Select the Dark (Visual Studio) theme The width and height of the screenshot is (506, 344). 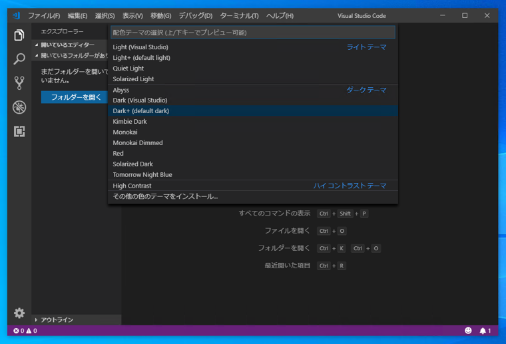(x=253, y=100)
